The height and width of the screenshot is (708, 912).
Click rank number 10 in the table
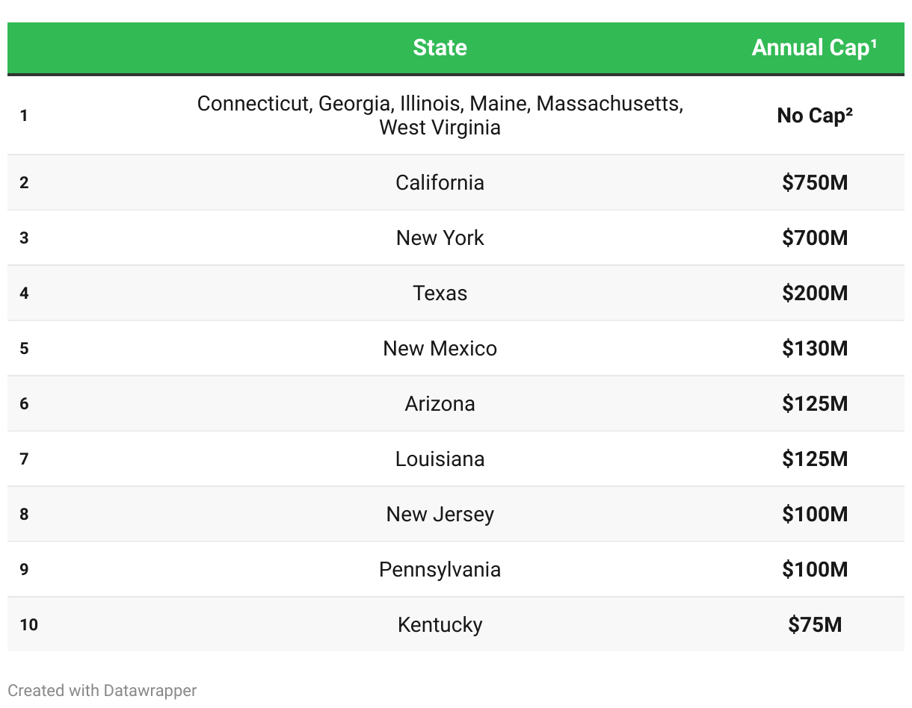coord(28,624)
